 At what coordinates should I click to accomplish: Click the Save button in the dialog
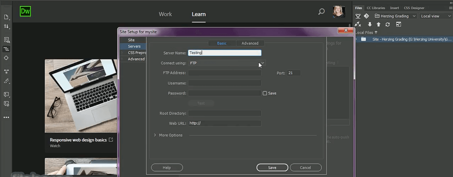[272, 168]
